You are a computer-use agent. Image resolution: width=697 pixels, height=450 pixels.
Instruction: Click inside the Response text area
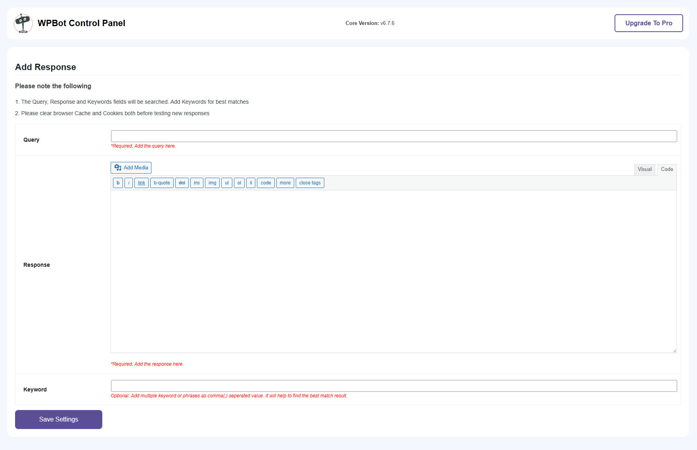tap(393, 272)
